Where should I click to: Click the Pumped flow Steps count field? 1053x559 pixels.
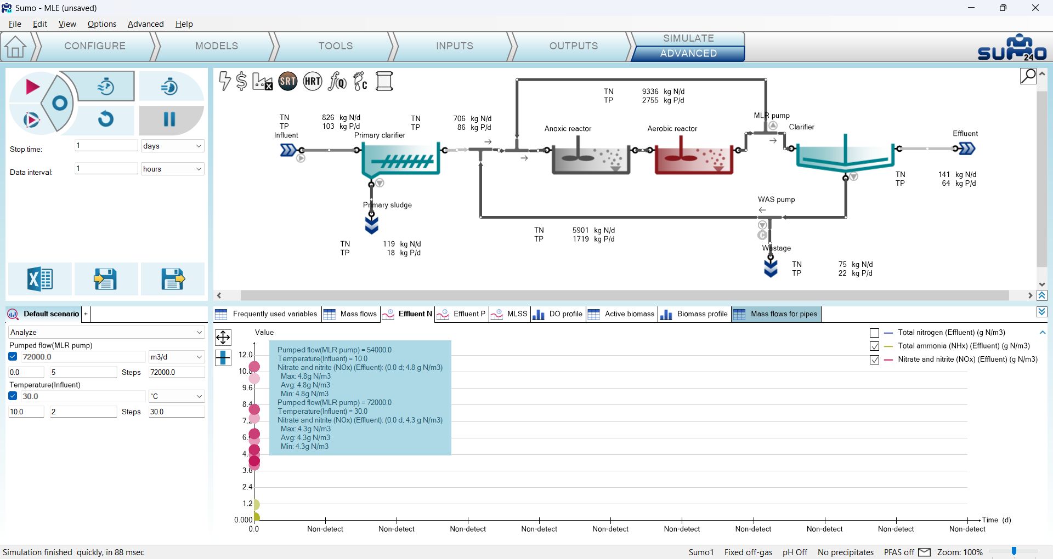tap(83, 372)
